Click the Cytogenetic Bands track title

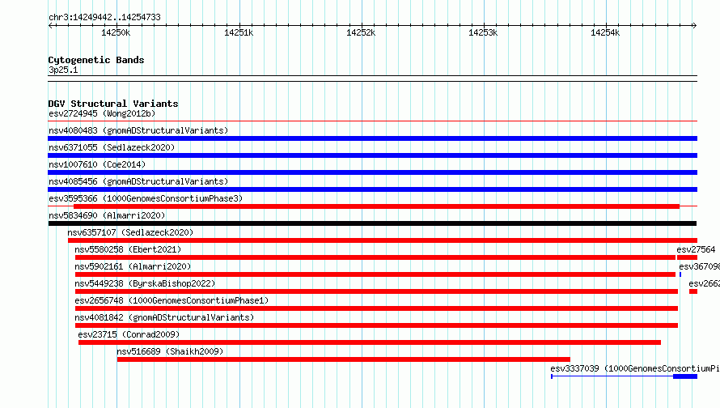coord(96,60)
